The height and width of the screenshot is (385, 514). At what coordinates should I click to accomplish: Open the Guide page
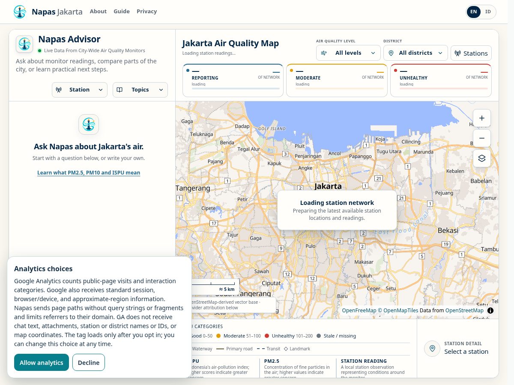pos(122,12)
